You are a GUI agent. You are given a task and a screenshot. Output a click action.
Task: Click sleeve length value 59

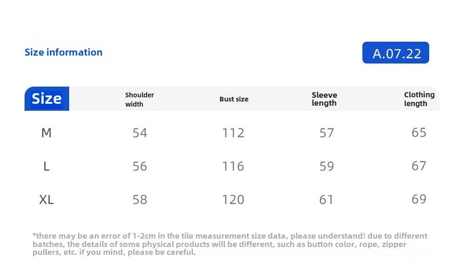coord(327,166)
